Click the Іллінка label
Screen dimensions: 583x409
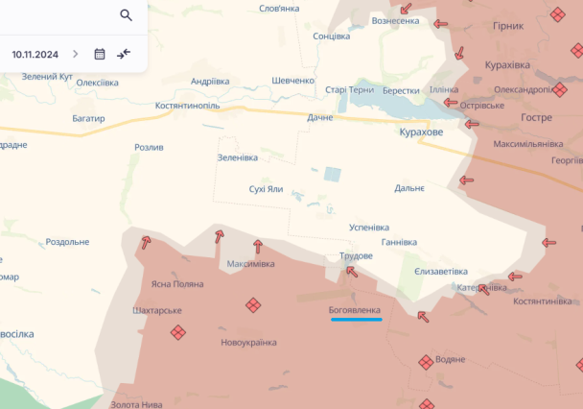click(x=444, y=89)
